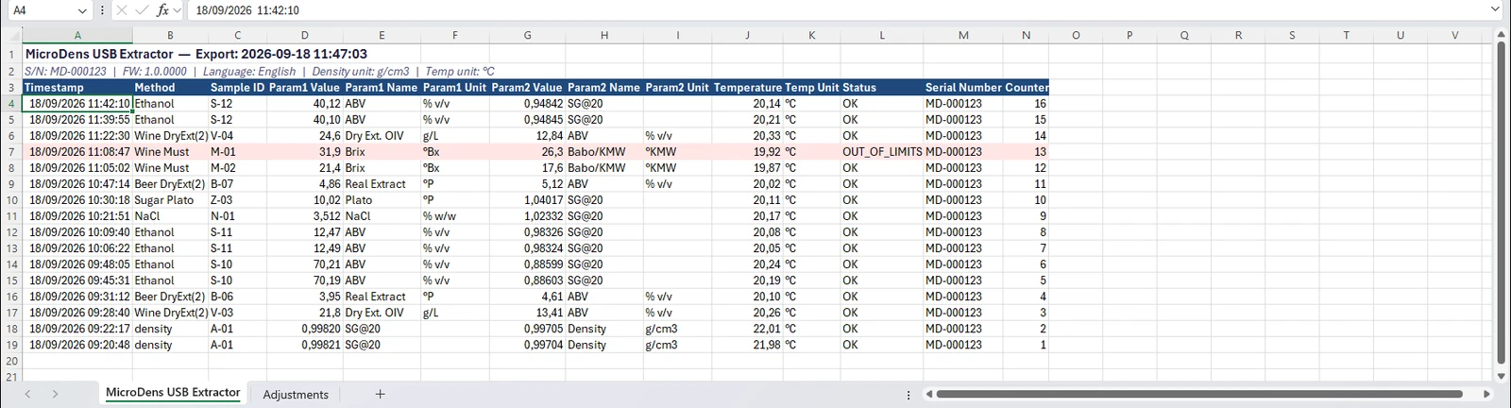Image resolution: width=1511 pixels, height=408 pixels.
Task: Go to previous sheet with the left arrow
Action: coord(27,394)
